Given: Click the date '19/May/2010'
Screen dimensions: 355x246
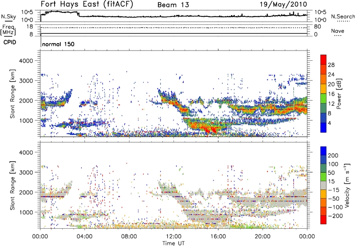Looking at the screenshot, I should [x=283, y=4].
